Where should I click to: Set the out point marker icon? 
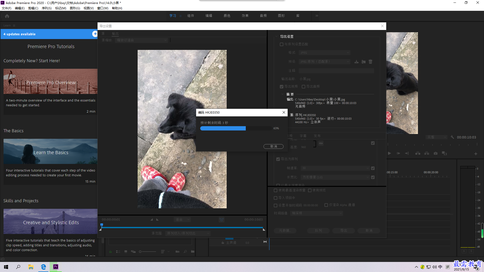(x=157, y=220)
